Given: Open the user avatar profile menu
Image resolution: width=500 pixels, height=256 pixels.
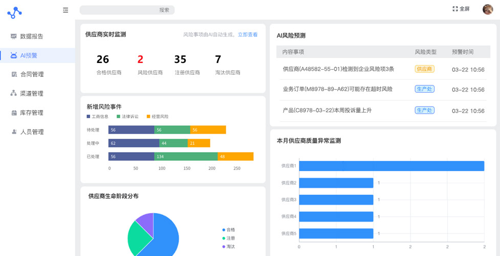Looking at the screenshot, I should coord(487,9).
